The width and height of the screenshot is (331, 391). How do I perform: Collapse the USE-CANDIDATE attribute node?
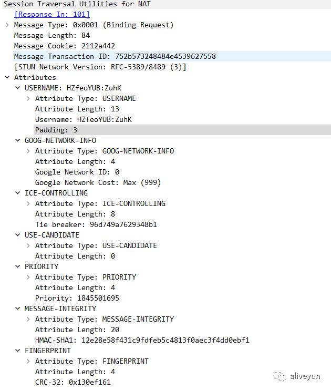17,235
